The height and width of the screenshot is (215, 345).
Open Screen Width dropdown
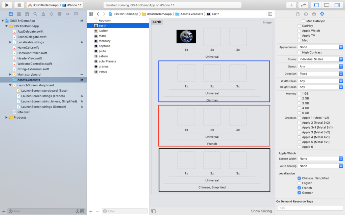[x=320, y=159]
